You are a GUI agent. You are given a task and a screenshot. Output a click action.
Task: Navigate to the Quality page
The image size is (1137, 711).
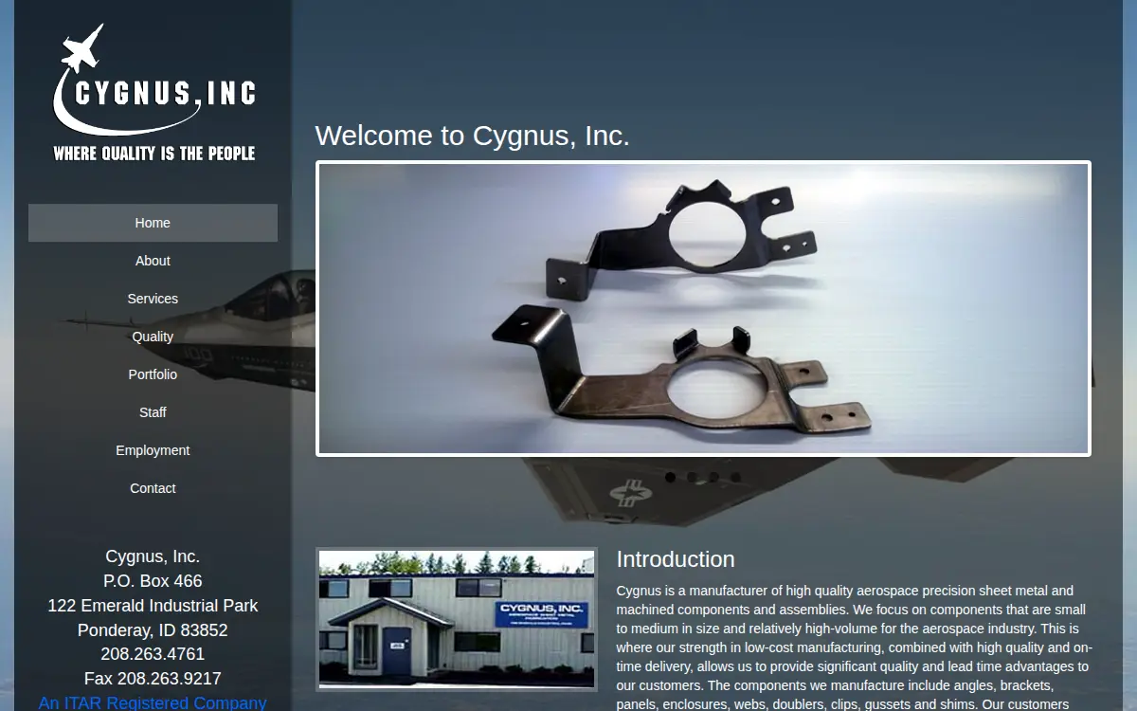coord(153,337)
